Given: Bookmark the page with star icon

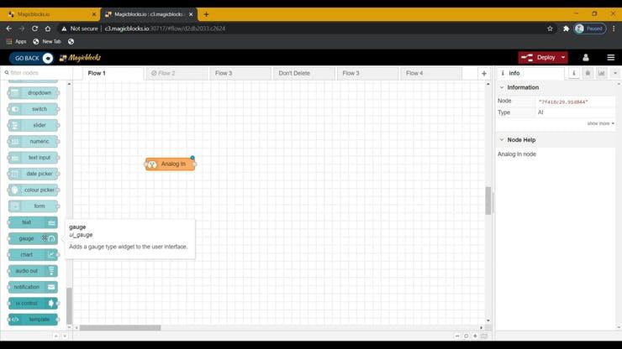Looking at the screenshot, I should click(550, 28).
